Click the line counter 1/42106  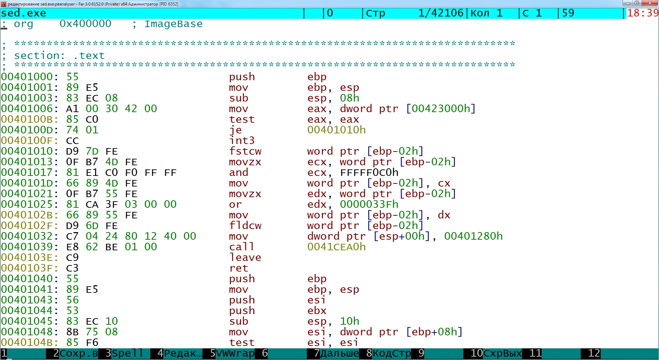440,13
